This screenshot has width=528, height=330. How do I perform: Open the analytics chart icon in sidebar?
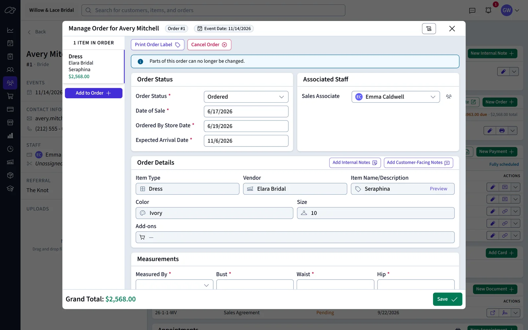tap(10, 30)
